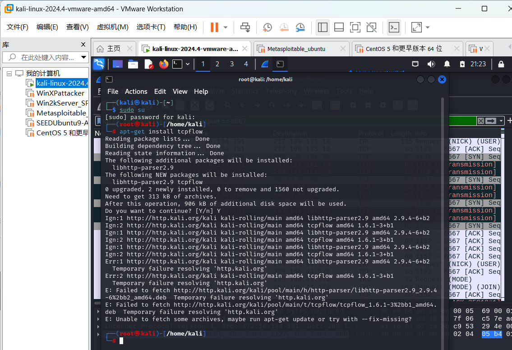
Task: Toggle the thumbnail bar view icon
Action: pos(339,28)
